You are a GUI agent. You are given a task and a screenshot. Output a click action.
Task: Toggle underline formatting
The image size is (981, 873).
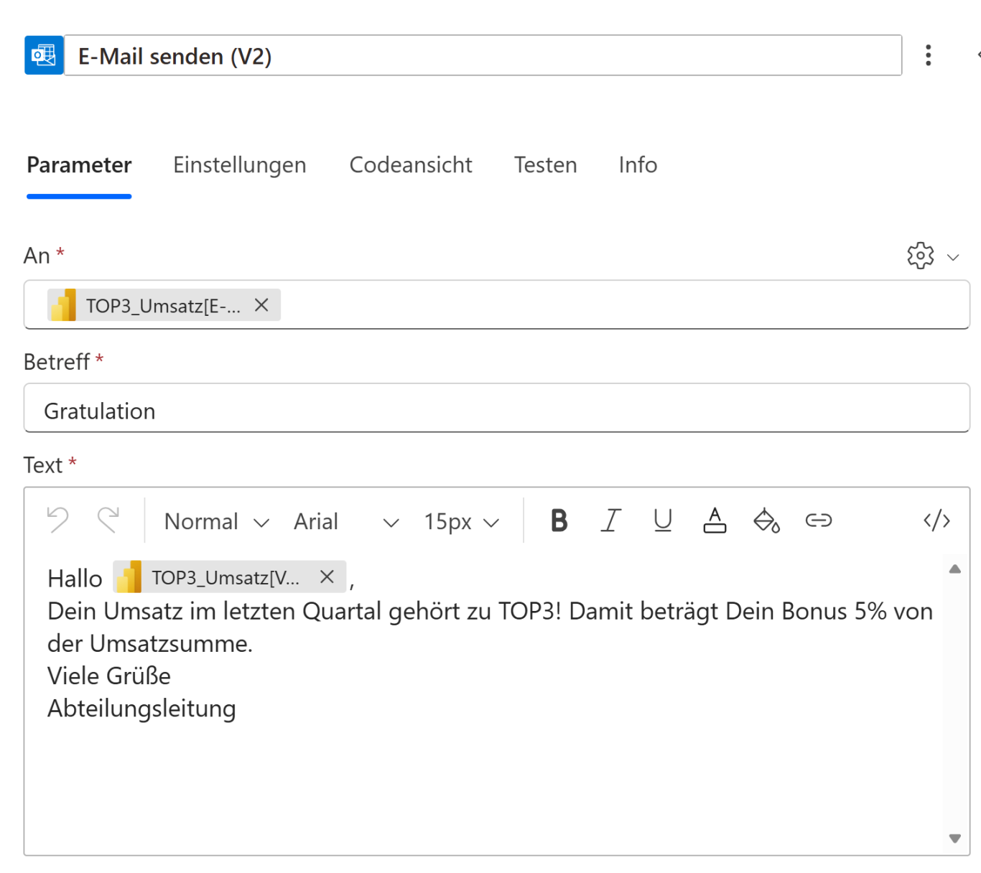click(x=662, y=520)
